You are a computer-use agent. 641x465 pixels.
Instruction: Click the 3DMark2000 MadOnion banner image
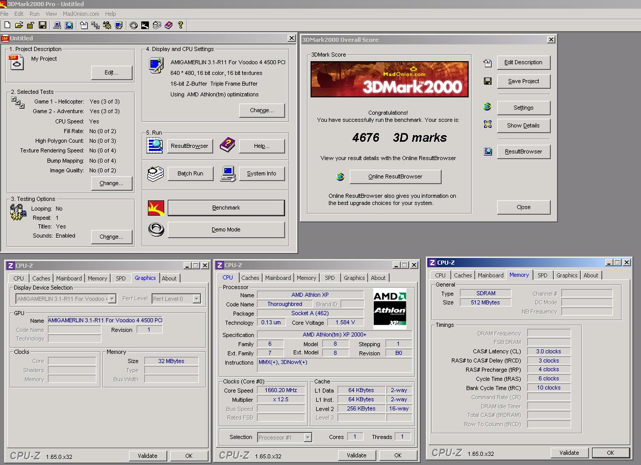pos(390,80)
